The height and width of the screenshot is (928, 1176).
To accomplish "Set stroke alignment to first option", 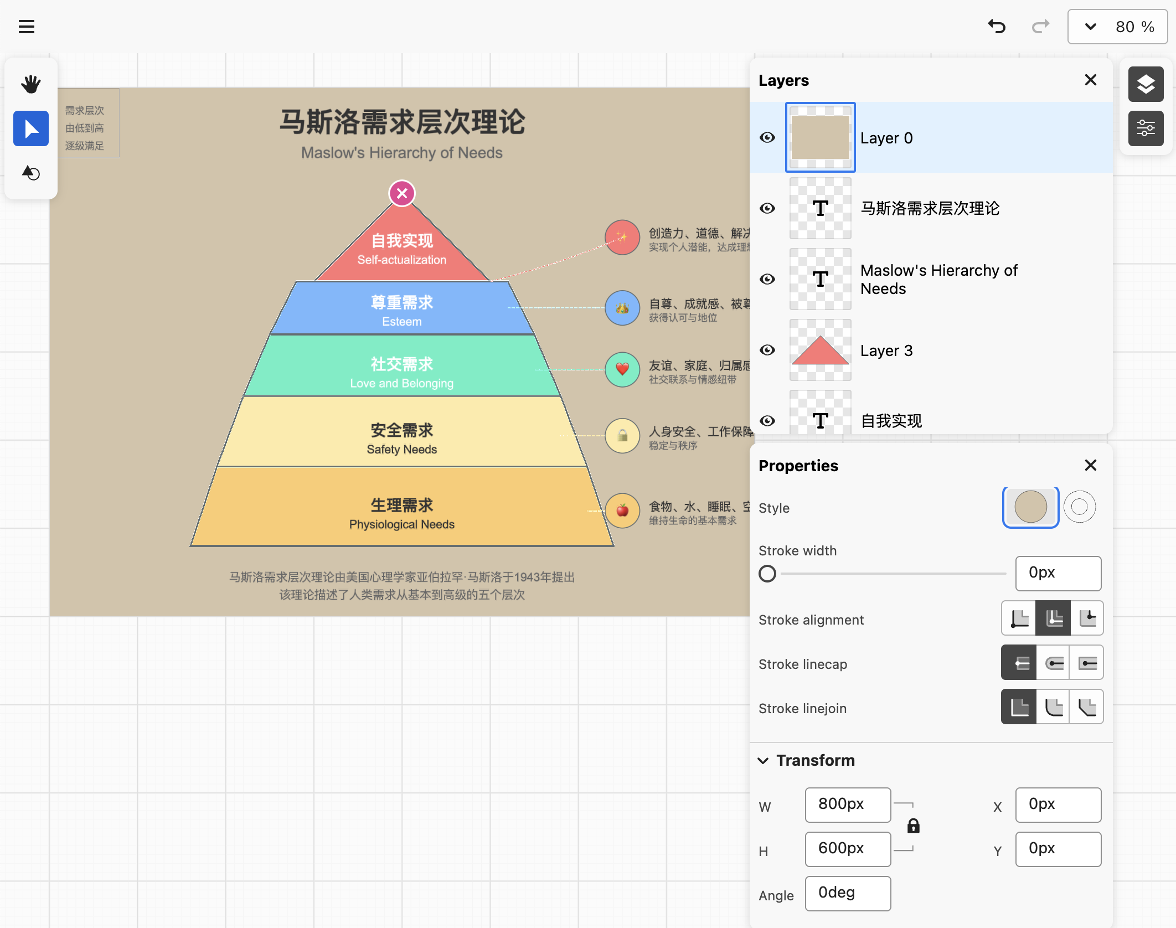I will [1019, 618].
